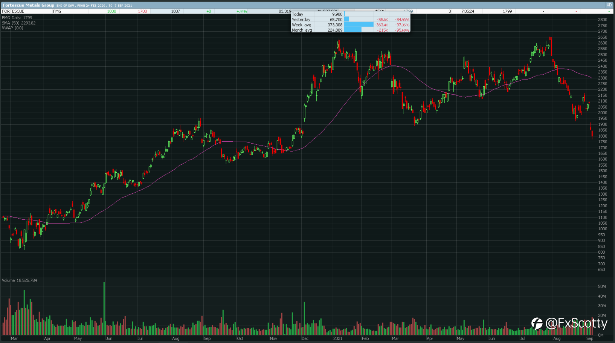The width and height of the screenshot is (615, 343).
Task: Click the Month avg 224,889 row
Action: pos(351,30)
